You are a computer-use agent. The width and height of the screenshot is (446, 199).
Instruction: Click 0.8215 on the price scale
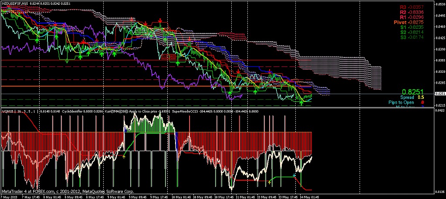pos(440,105)
